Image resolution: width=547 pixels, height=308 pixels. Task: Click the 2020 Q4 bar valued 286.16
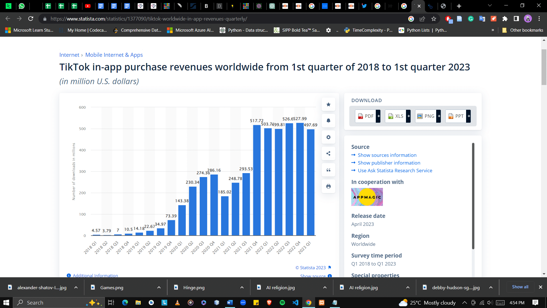(x=214, y=205)
